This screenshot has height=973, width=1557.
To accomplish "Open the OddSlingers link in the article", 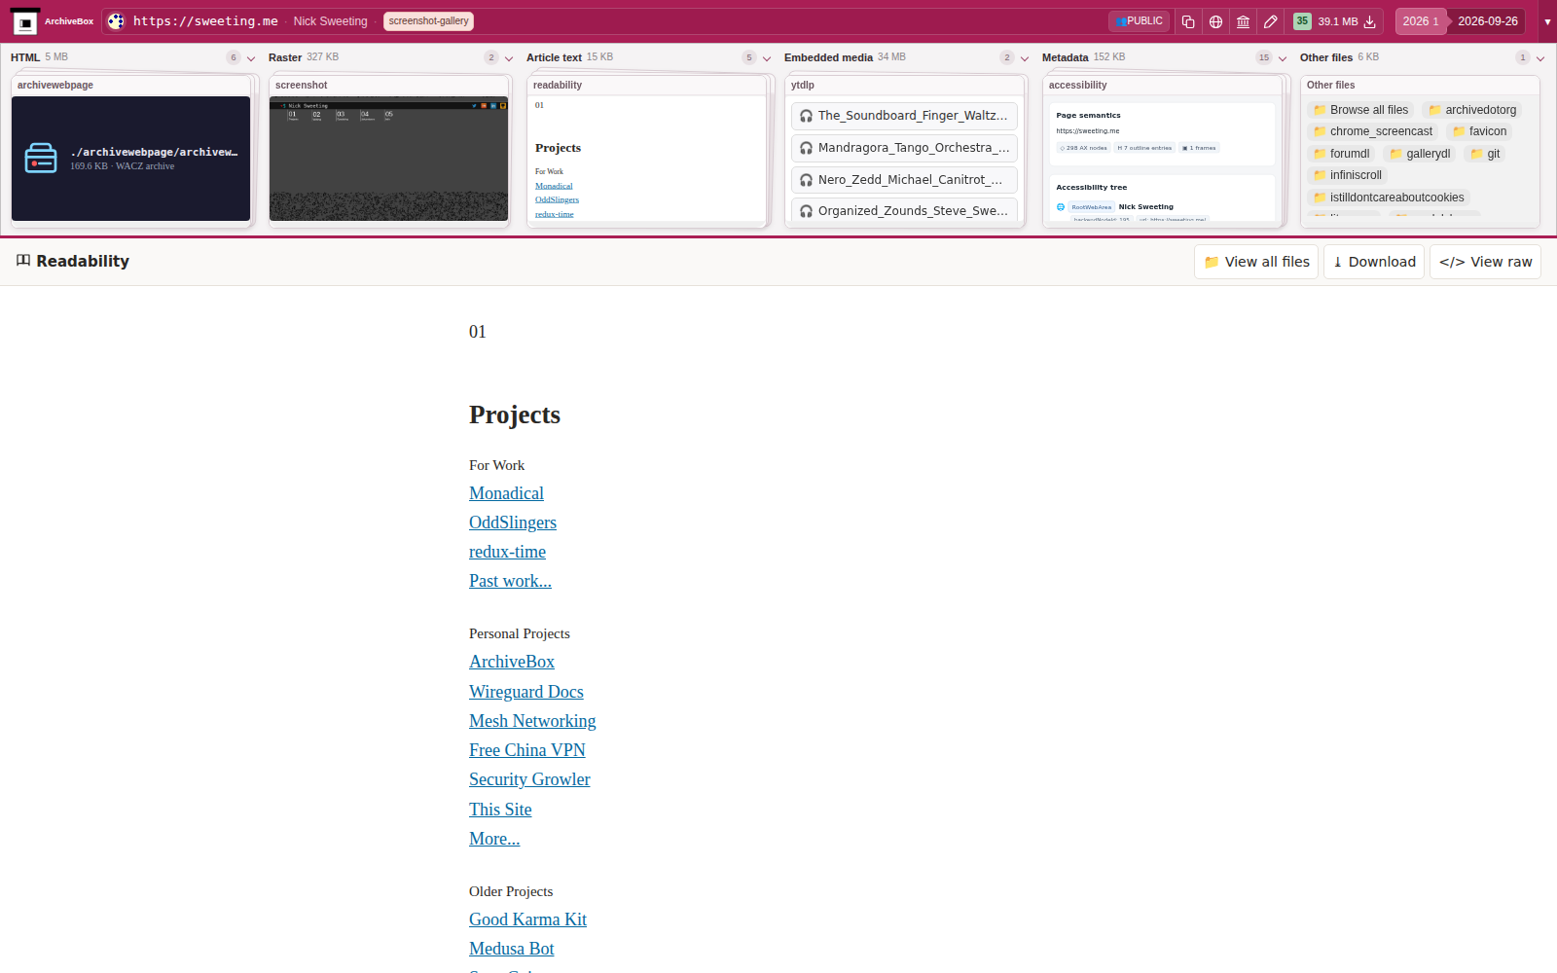I will [x=513, y=523].
